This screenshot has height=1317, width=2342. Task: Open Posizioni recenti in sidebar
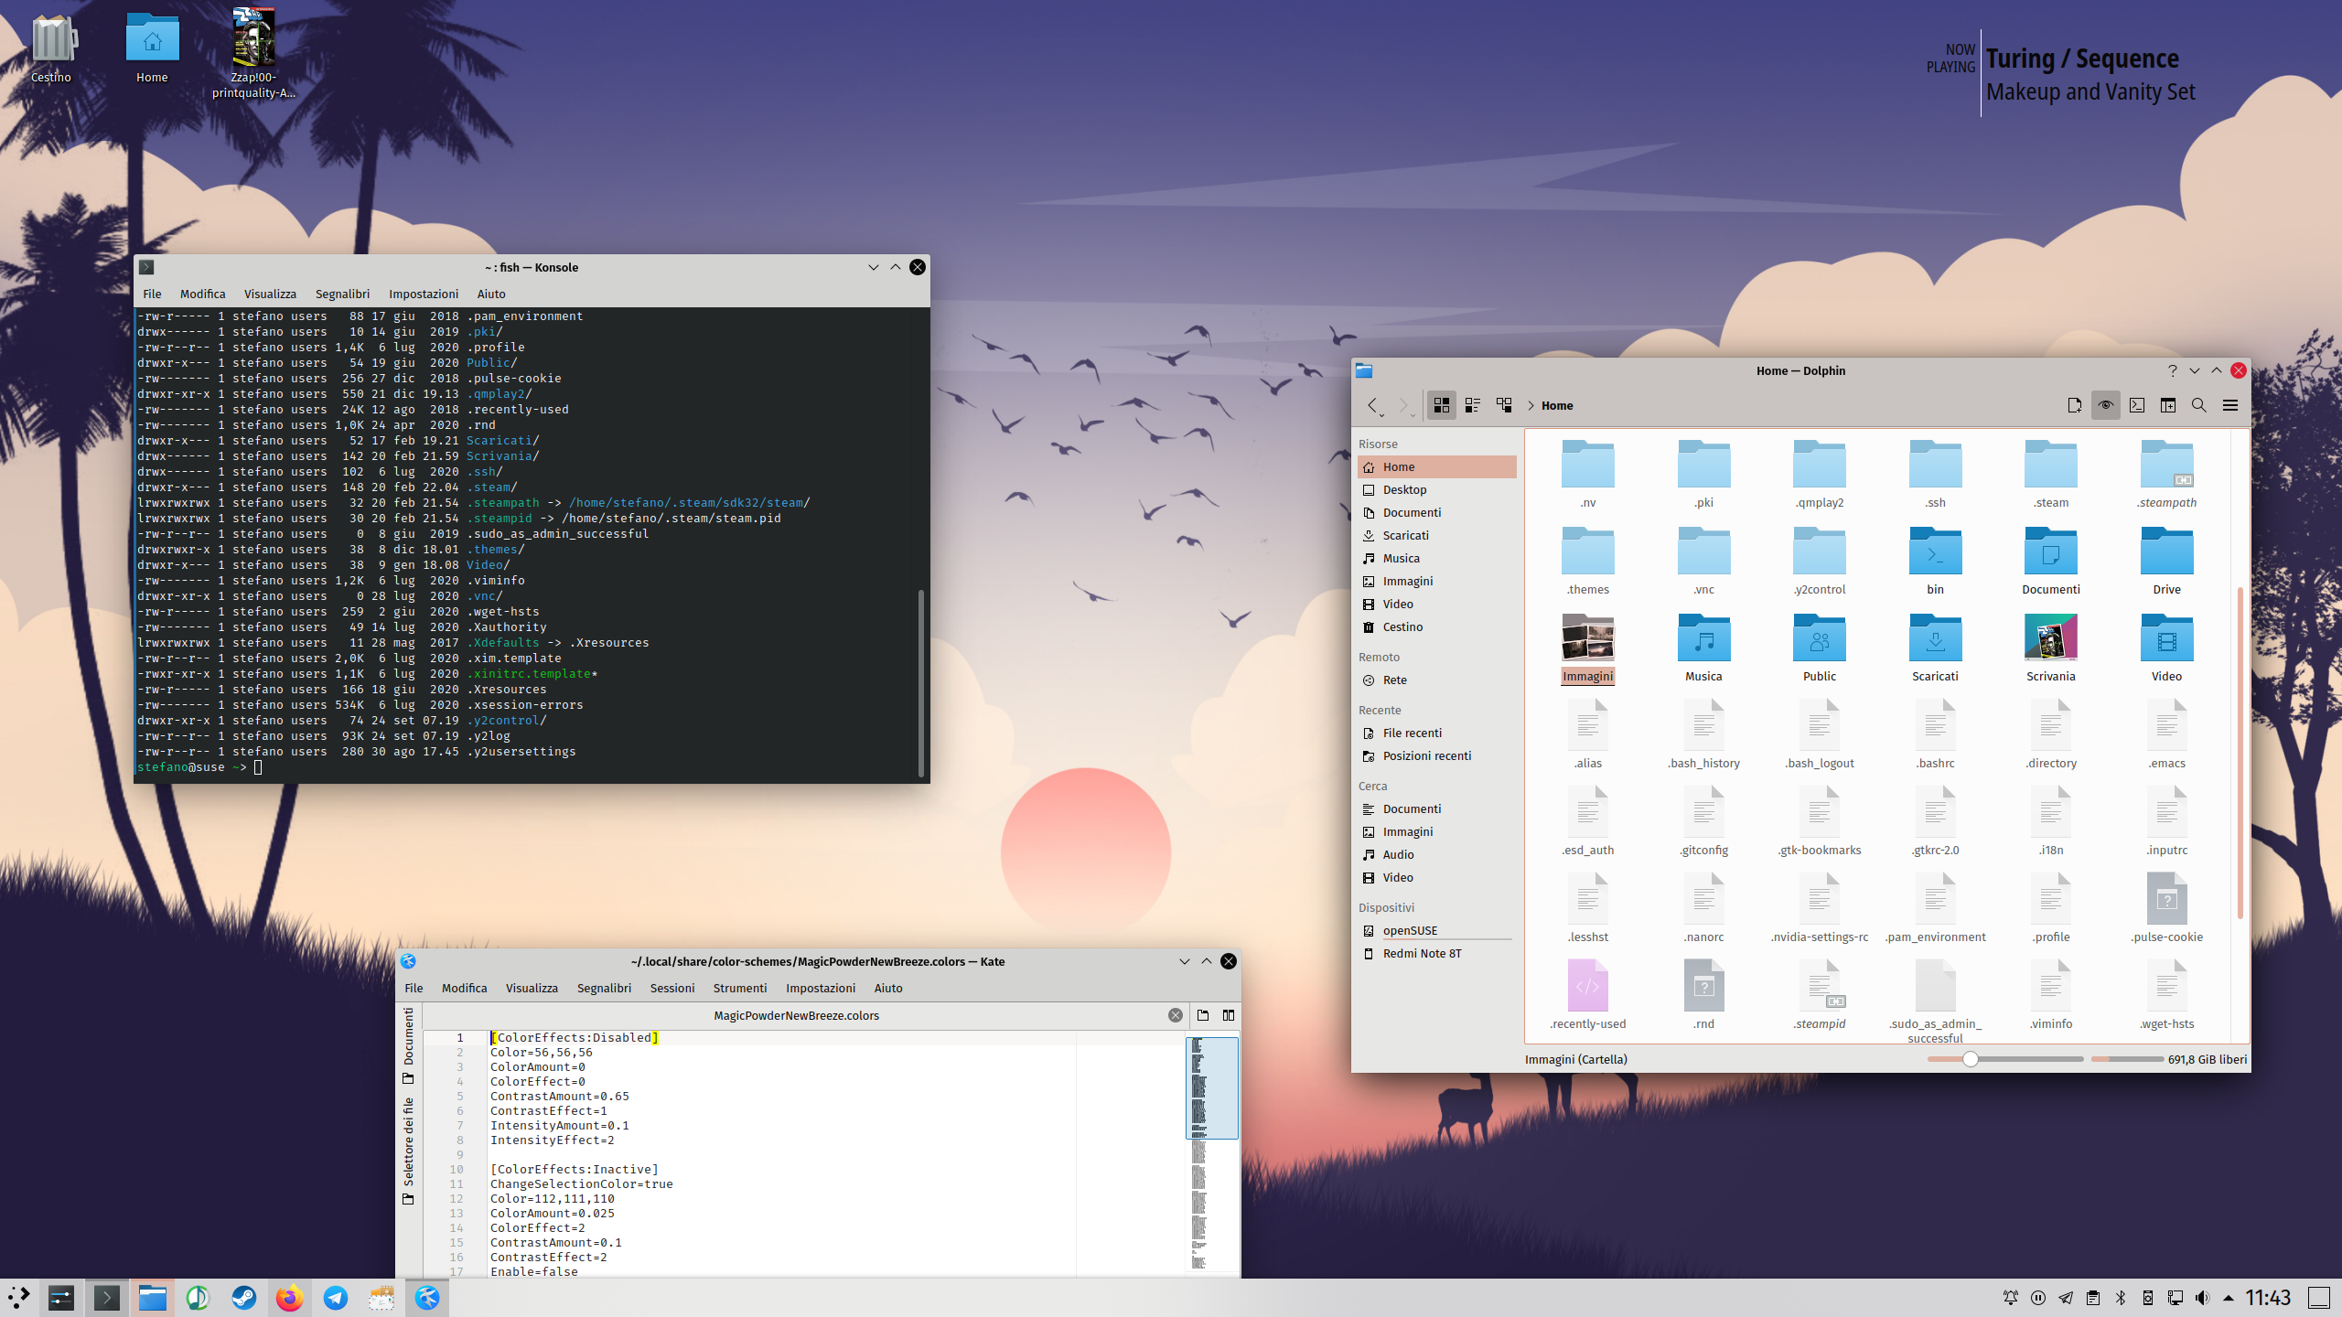pyautogui.click(x=1436, y=755)
